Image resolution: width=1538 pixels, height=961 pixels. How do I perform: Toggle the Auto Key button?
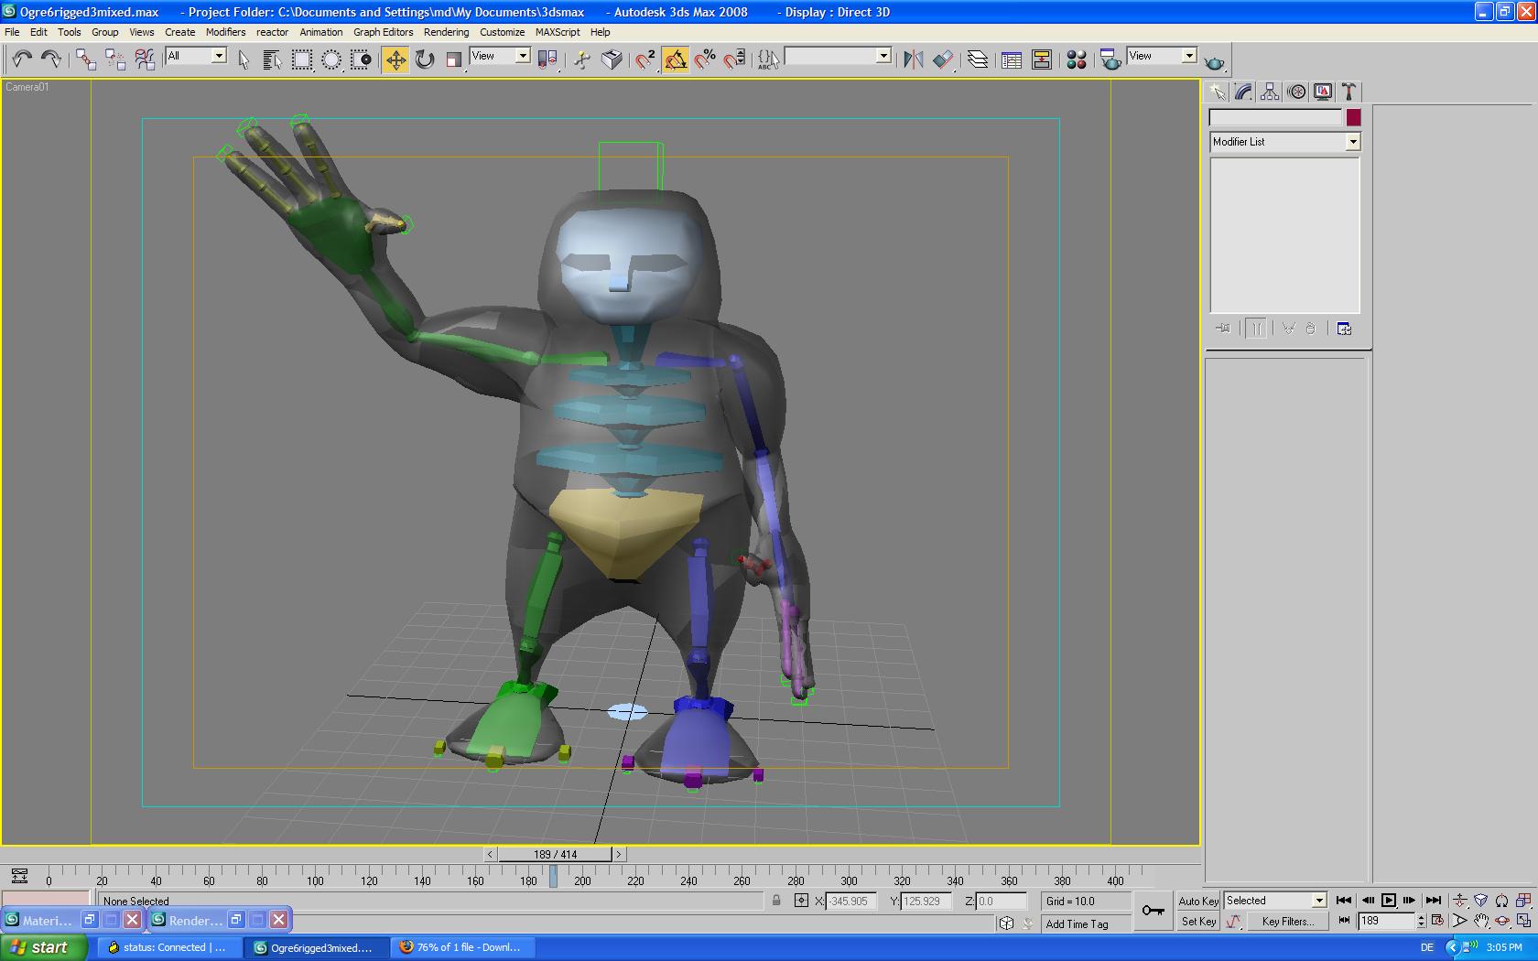[1198, 902]
